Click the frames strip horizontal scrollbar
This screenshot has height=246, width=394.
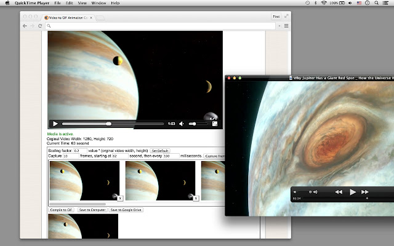click(78, 204)
